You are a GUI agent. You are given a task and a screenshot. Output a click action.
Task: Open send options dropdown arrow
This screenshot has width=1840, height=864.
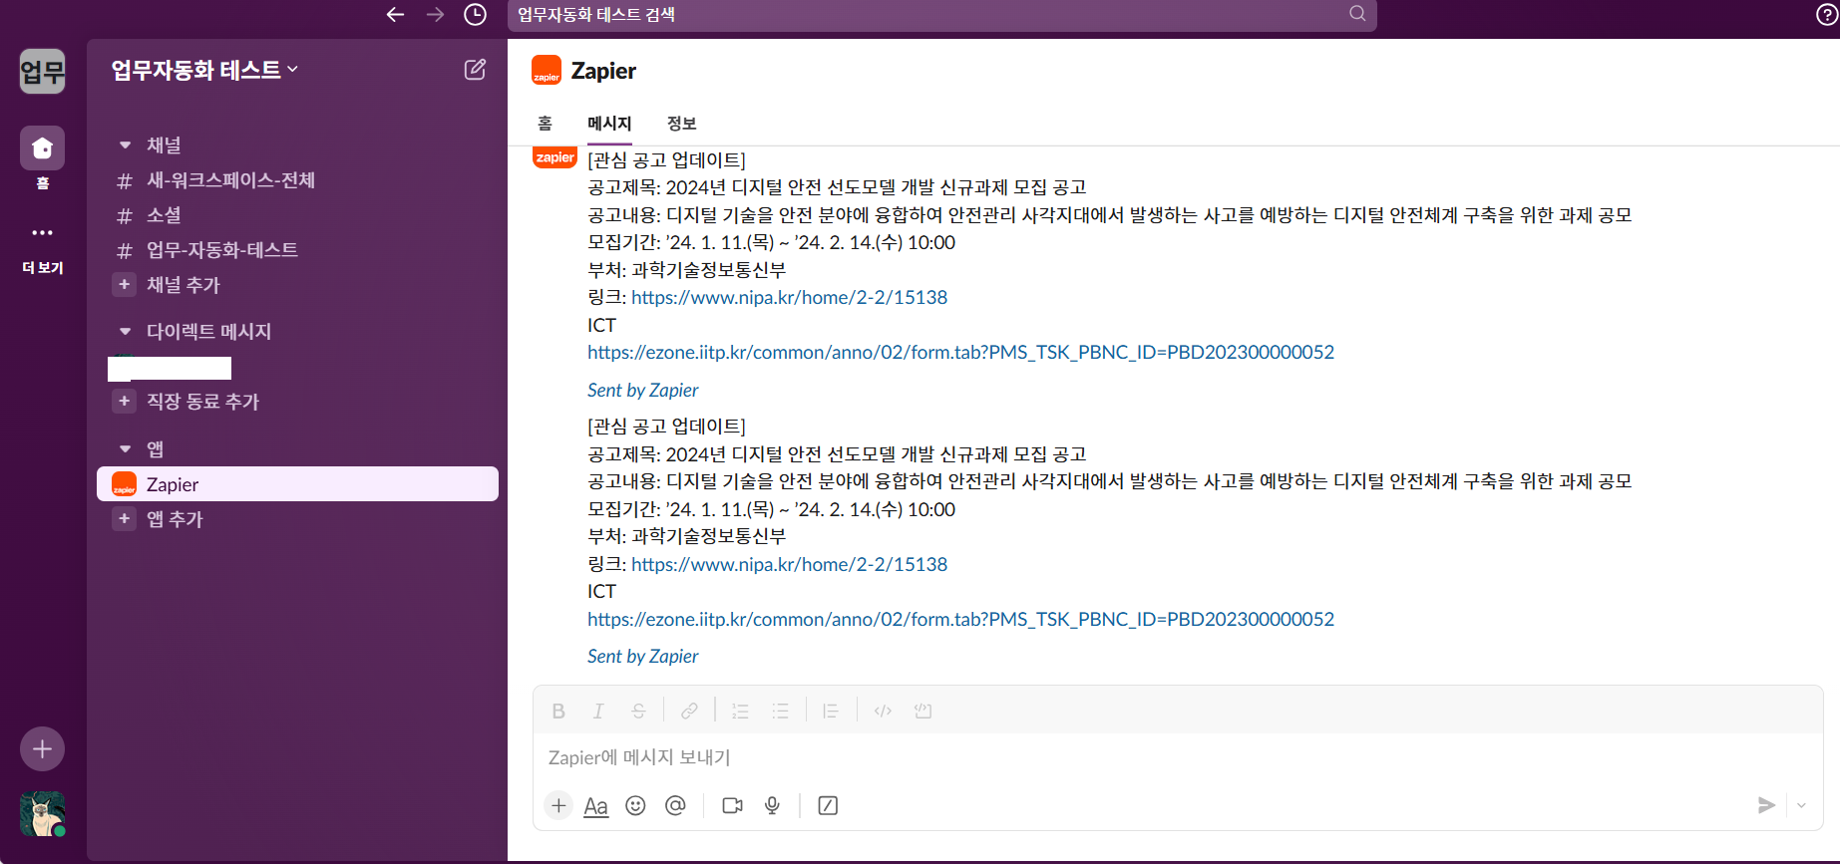coord(1801,805)
